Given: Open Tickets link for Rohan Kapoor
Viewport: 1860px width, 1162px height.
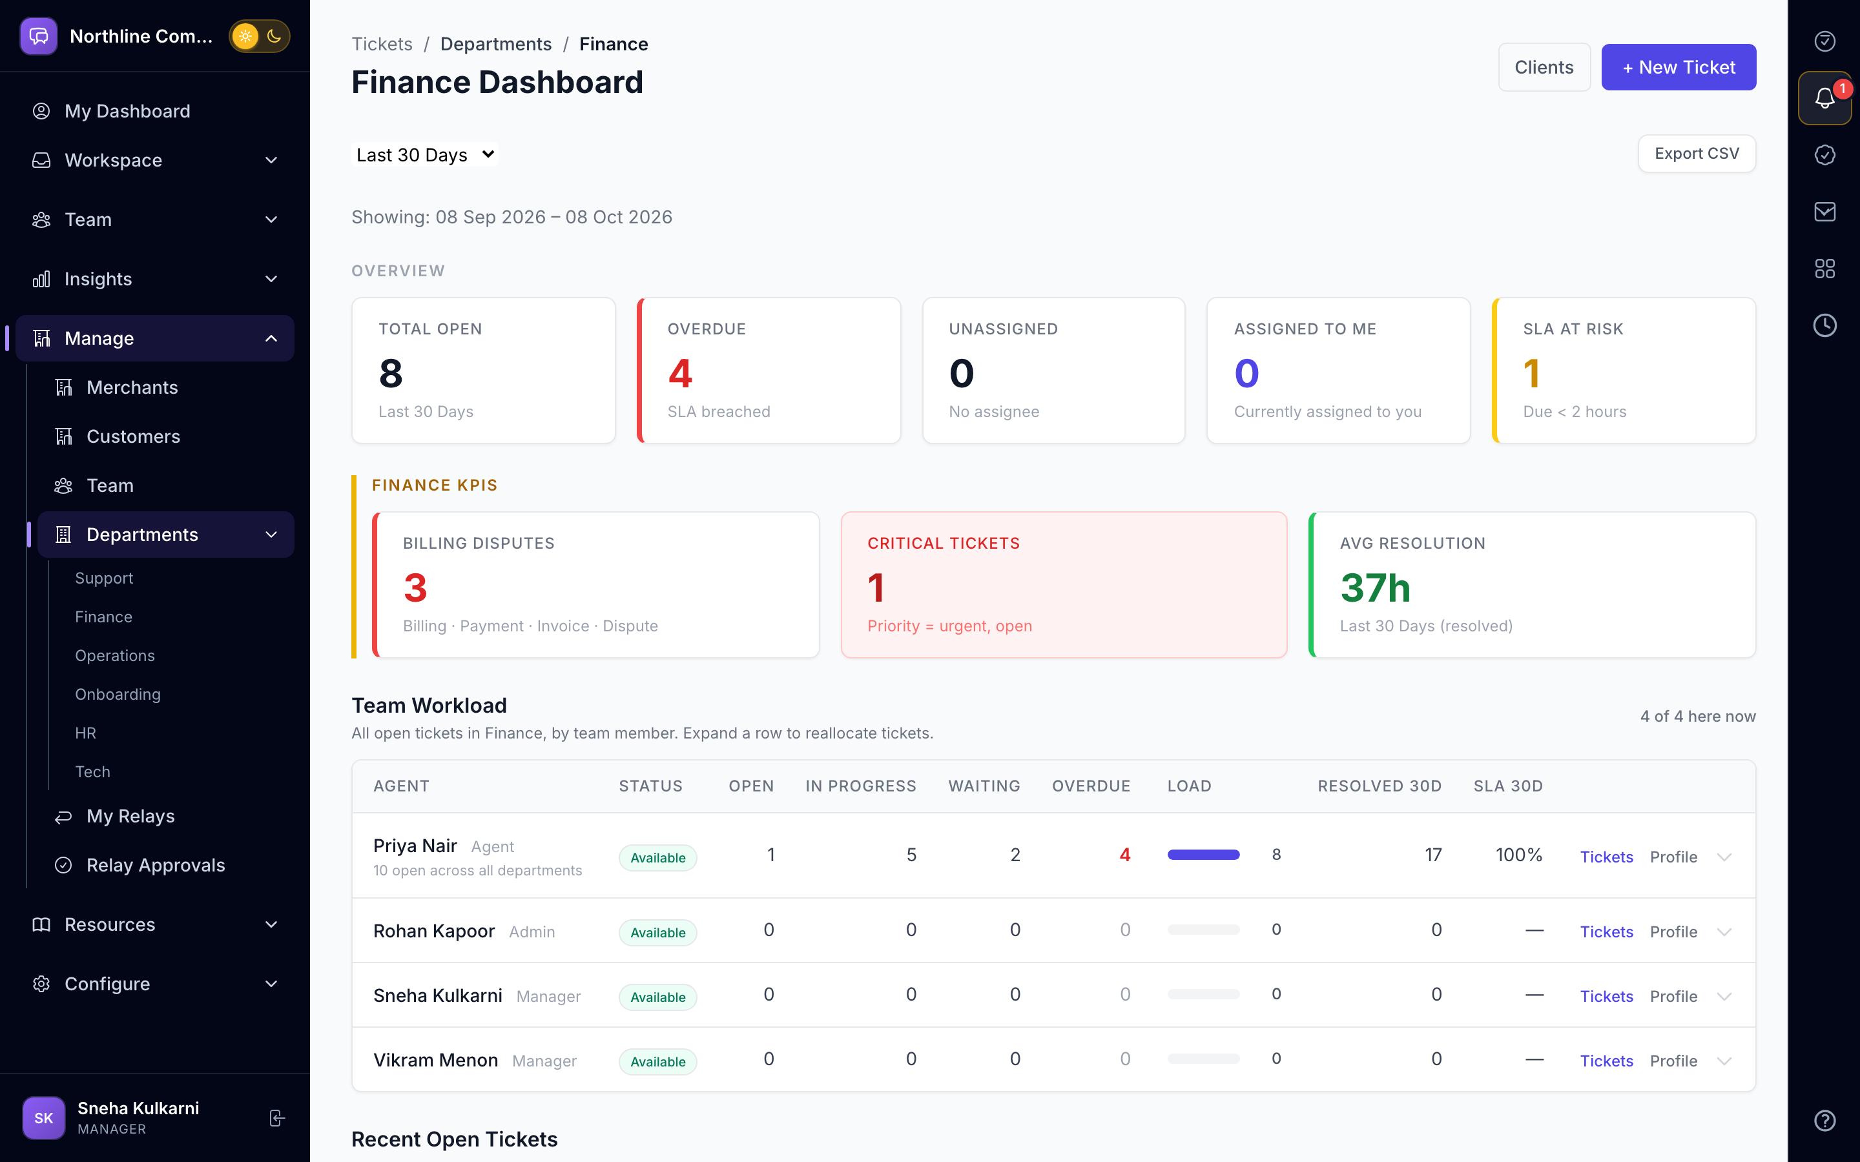Looking at the screenshot, I should tap(1606, 932).
